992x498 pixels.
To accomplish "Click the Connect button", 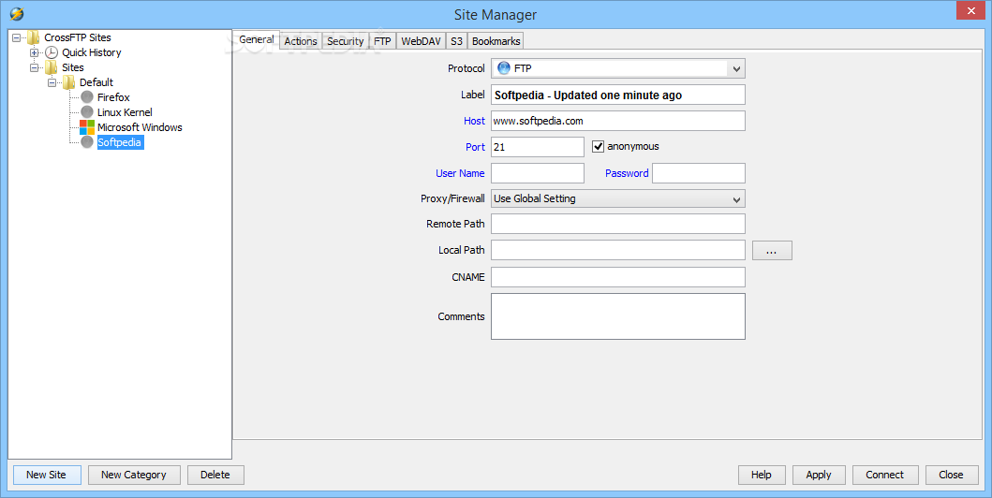I will coord(884,475).
